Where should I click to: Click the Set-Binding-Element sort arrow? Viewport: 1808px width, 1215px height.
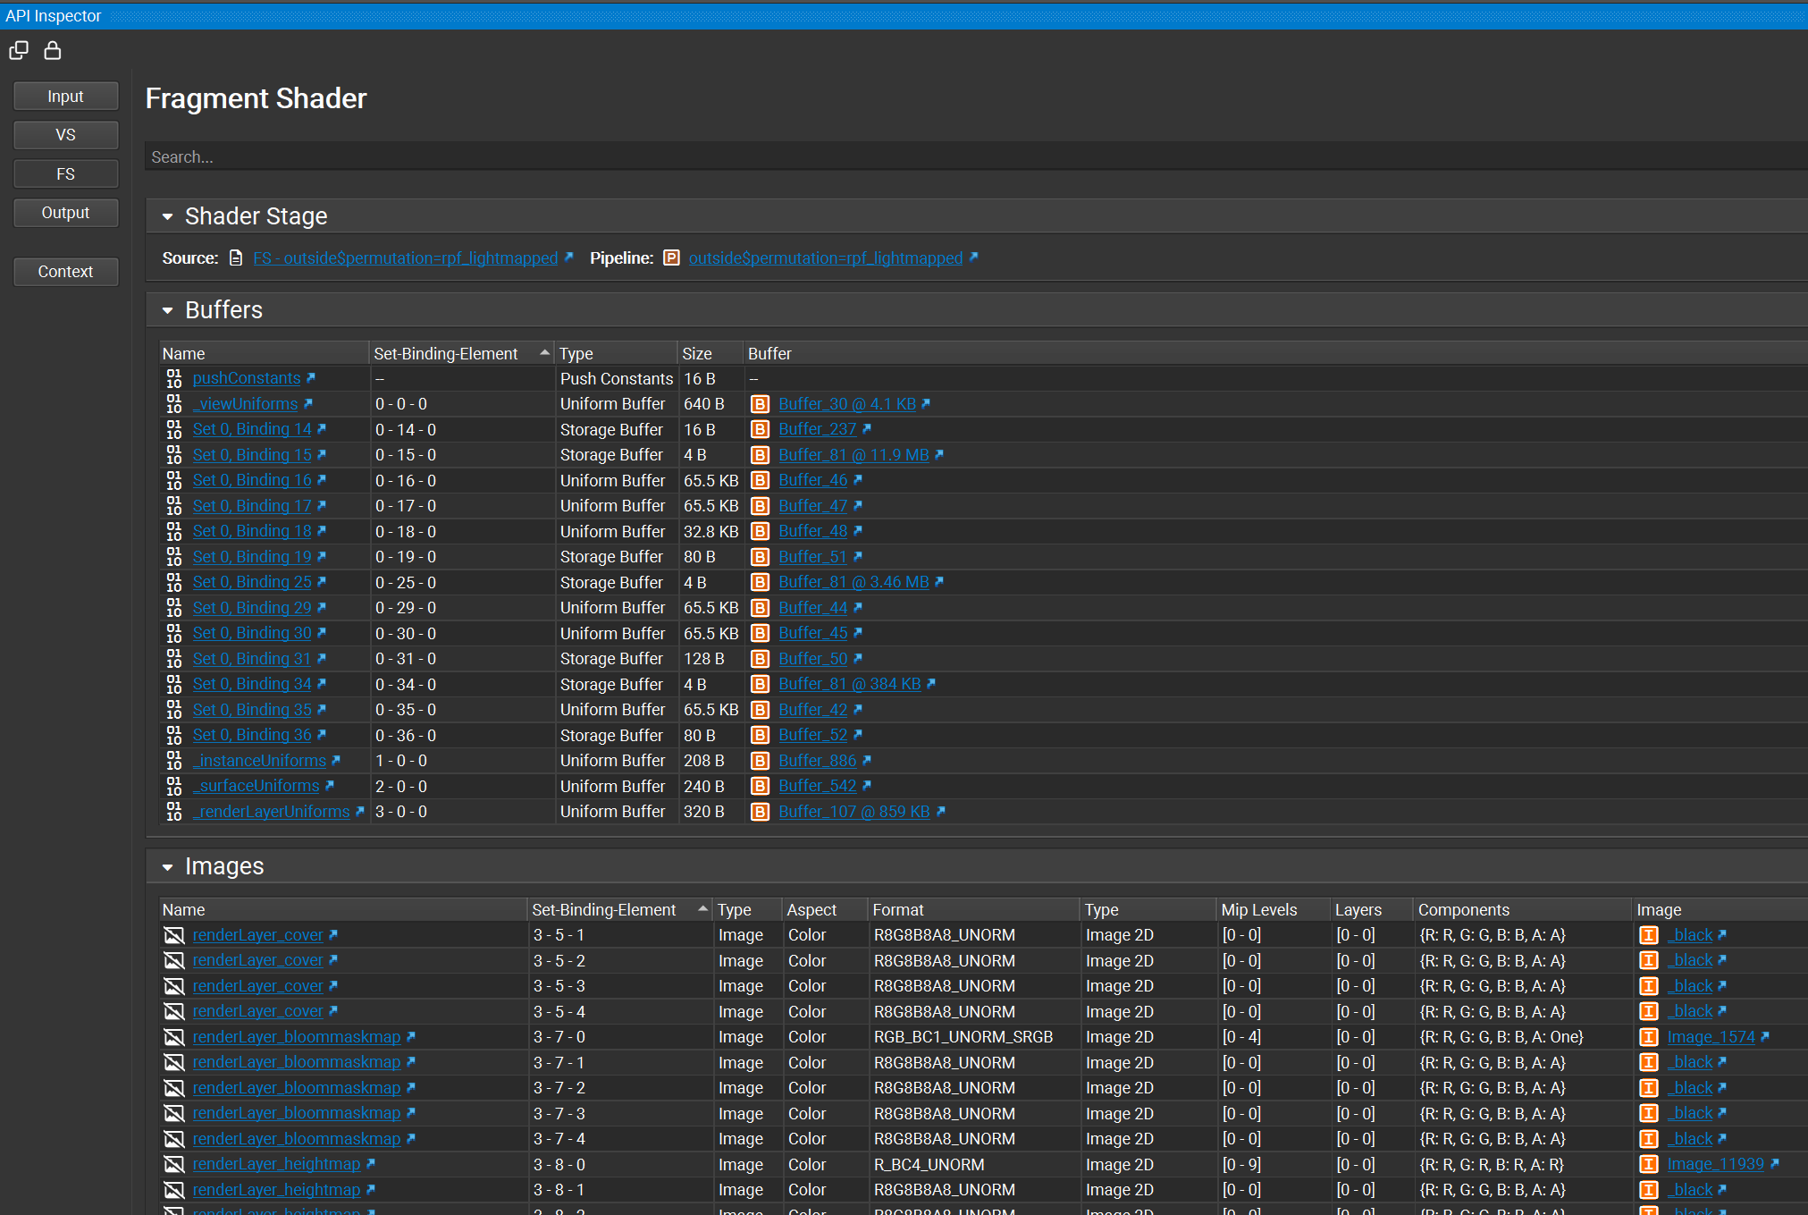pos(543,352)
